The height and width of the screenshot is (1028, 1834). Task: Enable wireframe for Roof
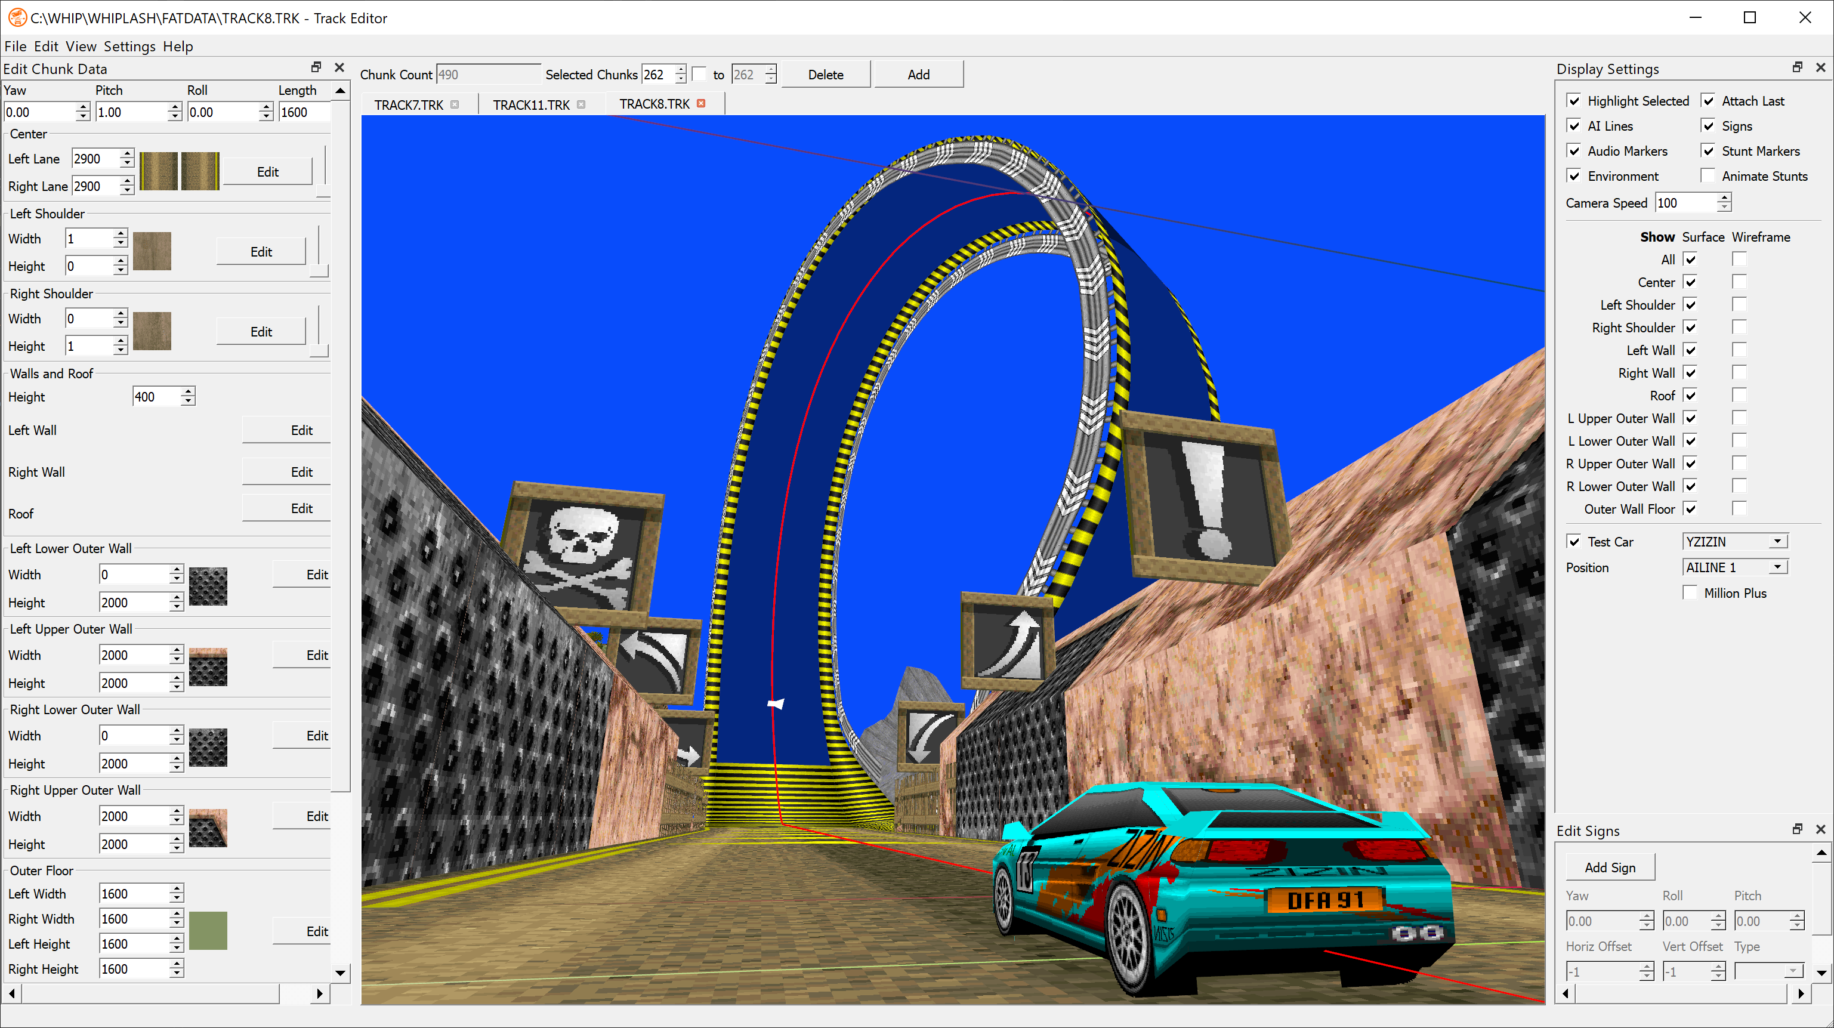coord(1739,395)
